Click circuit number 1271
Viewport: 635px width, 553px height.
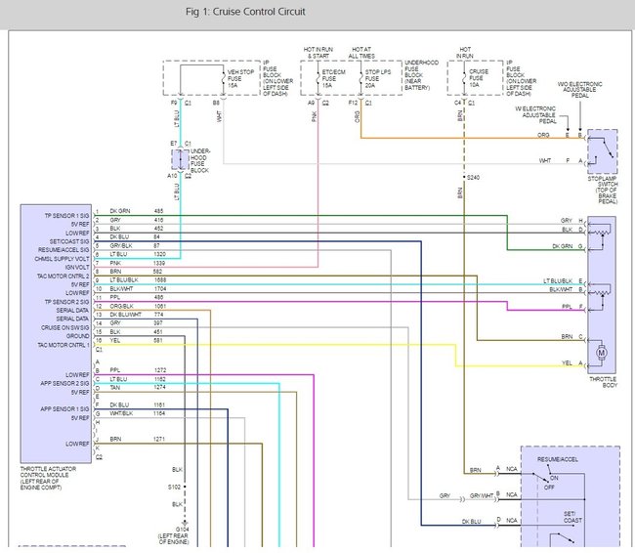point(159,439)
